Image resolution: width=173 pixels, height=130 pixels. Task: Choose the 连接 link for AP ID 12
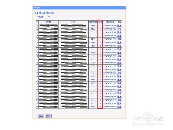119,63
